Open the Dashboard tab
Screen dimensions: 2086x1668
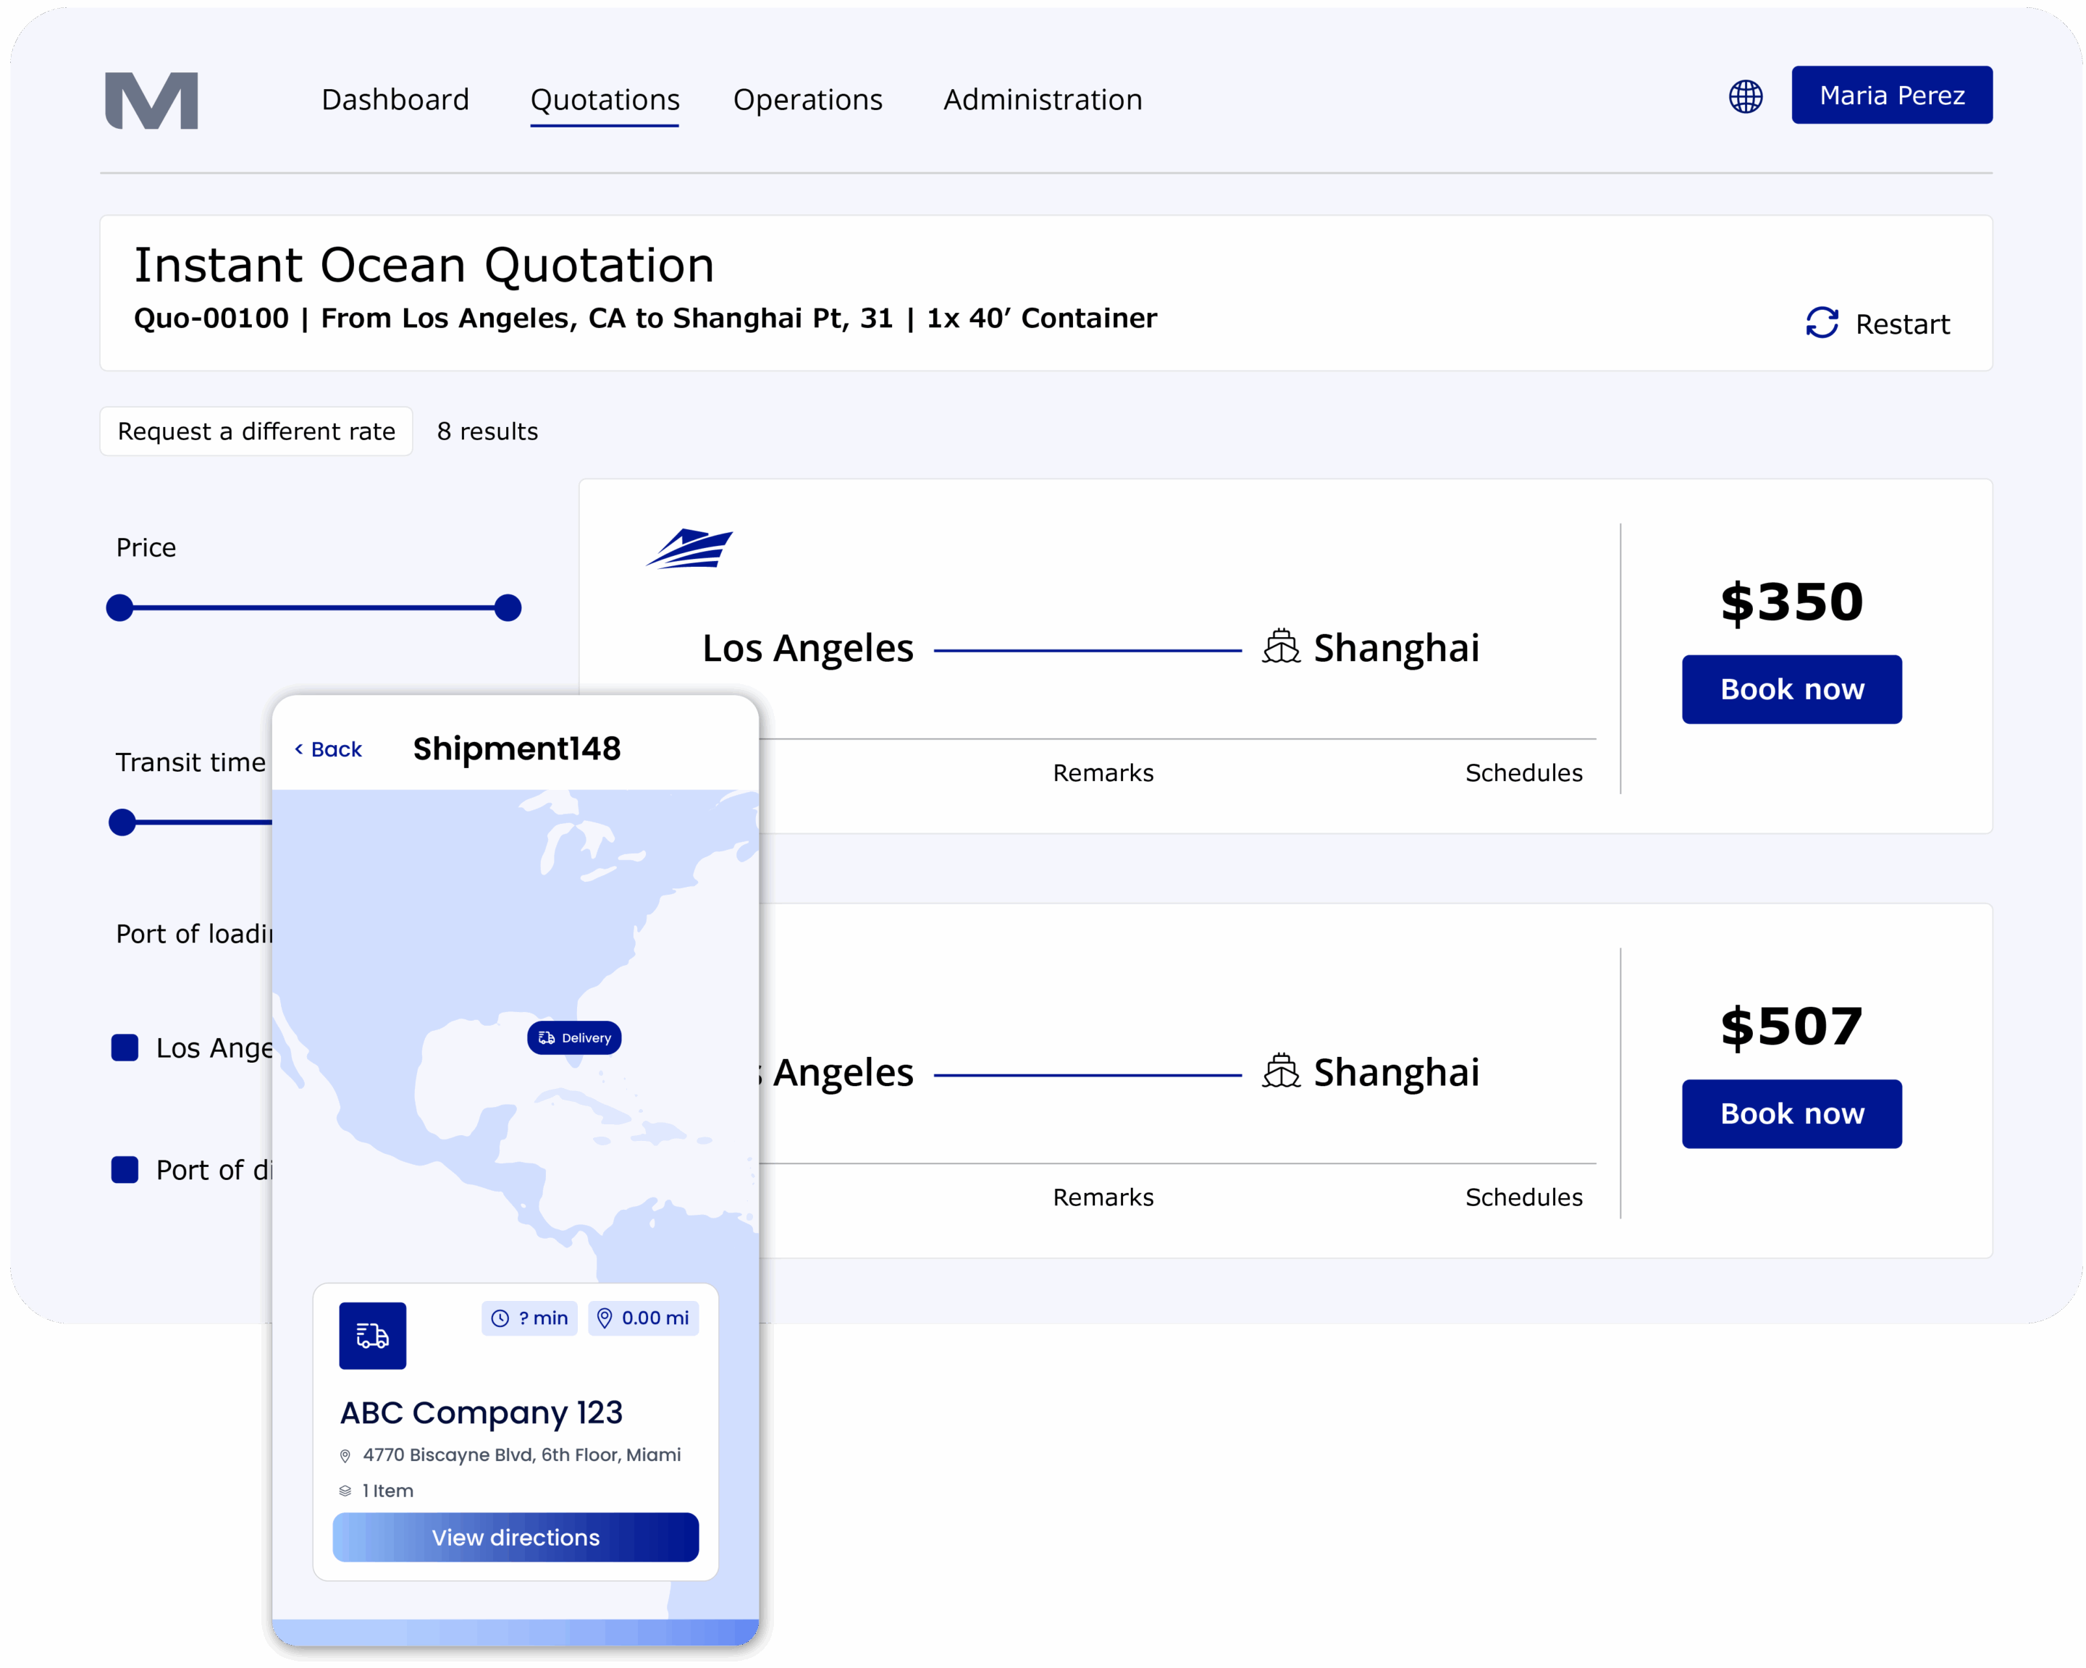coord(395,100)
